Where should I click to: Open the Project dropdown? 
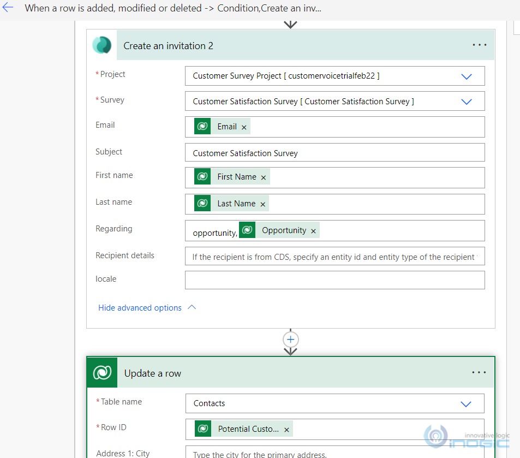point(467,76)
